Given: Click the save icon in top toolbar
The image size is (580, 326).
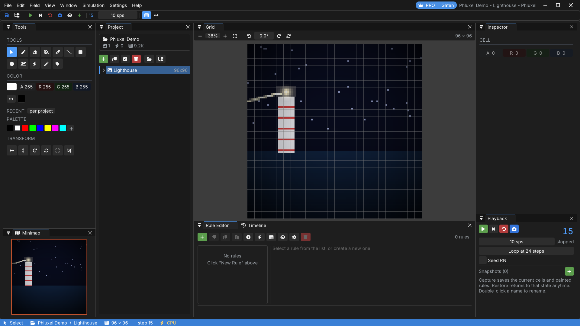Looking at the screenshot, I should point(7,15).
